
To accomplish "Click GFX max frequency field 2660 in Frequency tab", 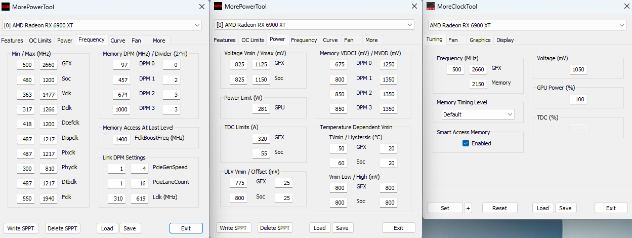I will coord(49,65).
